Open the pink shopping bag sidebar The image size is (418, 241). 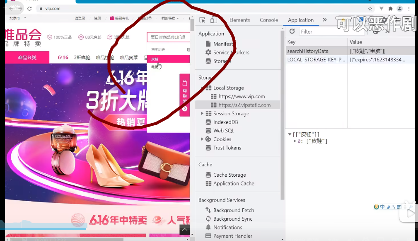tap(184, 95)
